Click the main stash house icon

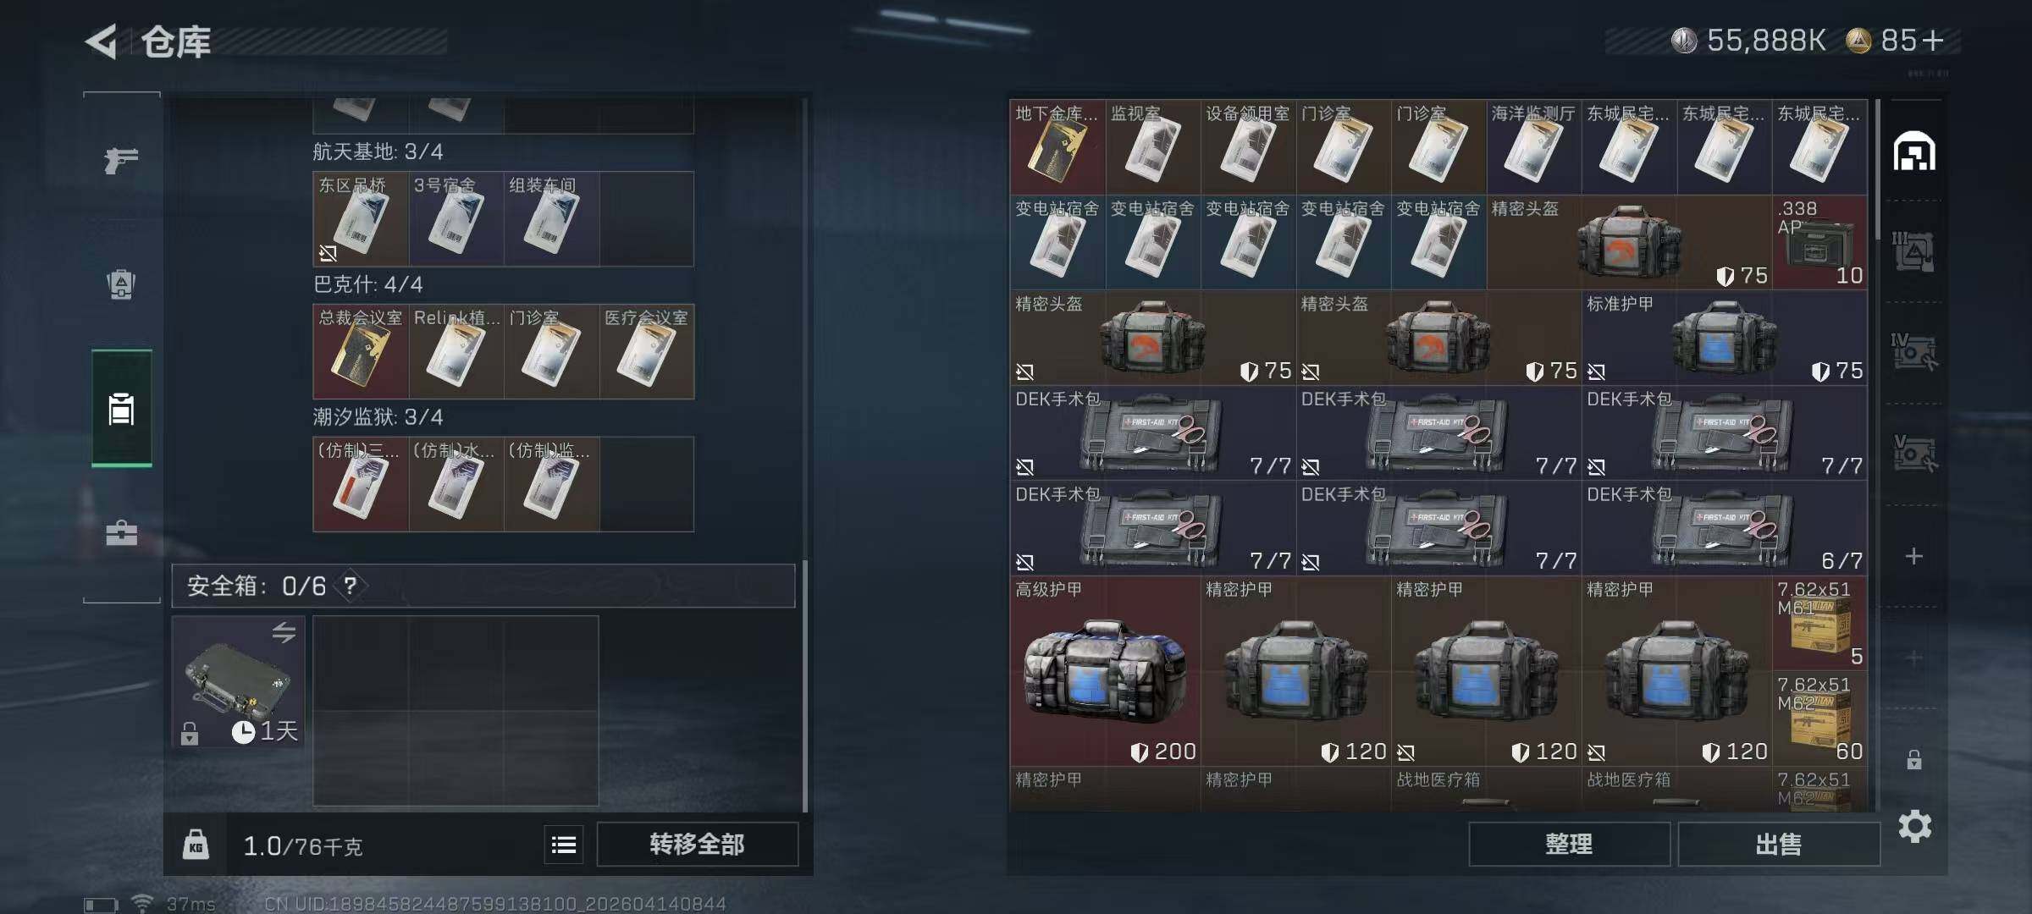1913,151
